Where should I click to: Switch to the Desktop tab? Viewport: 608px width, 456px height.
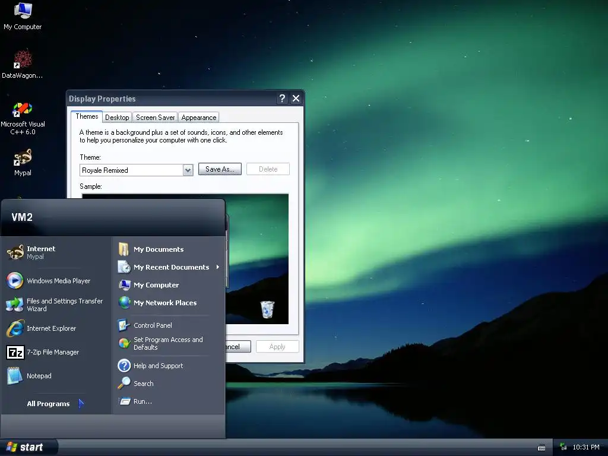pos(117,118)
